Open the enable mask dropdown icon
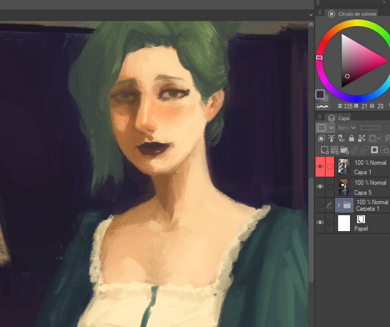 [x=375, y=138]
